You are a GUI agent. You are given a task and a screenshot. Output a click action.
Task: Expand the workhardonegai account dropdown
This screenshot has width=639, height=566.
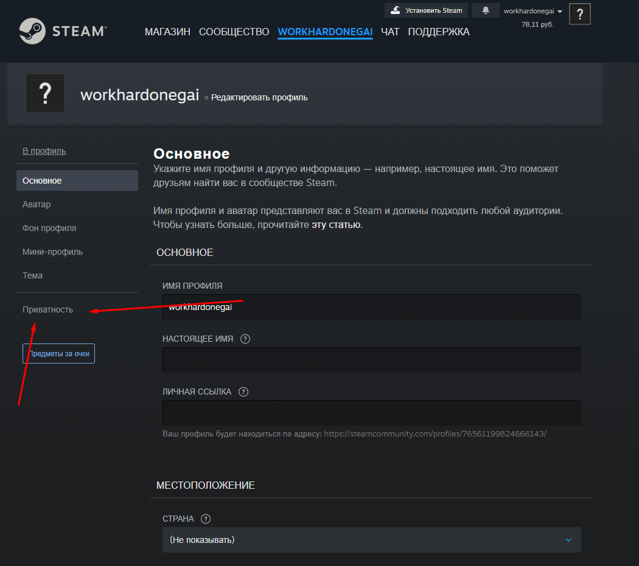(532, 11)
